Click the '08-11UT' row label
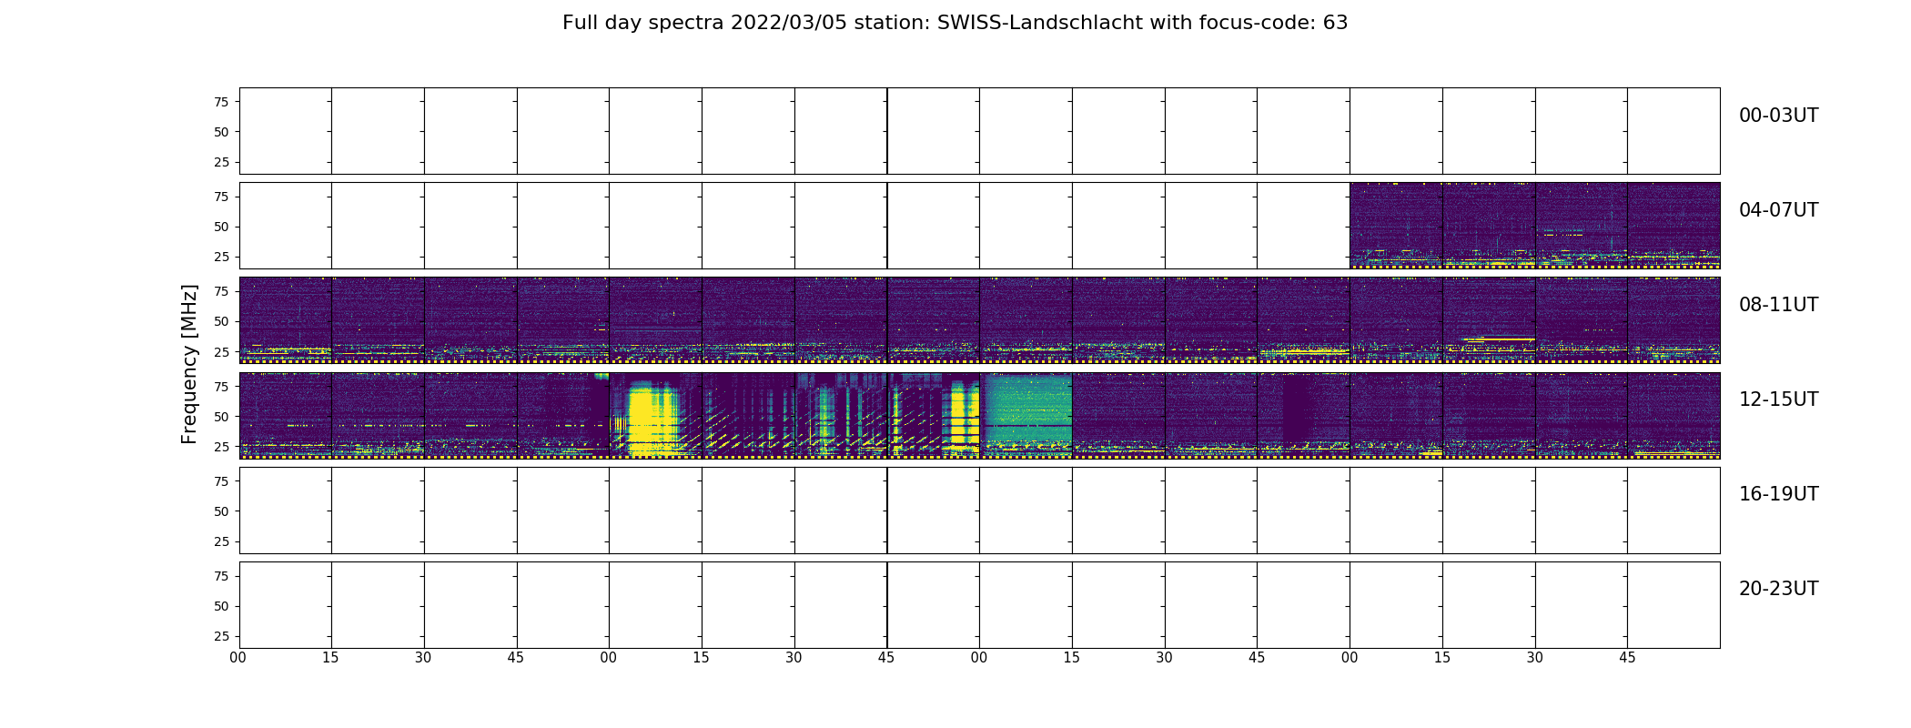Screen dimensions: 1911x728 [1778, 305]
